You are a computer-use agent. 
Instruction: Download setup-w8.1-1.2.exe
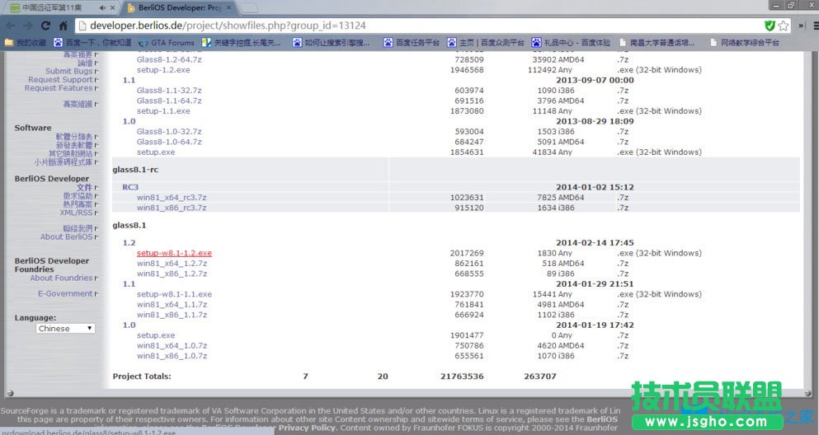[174, 253]
